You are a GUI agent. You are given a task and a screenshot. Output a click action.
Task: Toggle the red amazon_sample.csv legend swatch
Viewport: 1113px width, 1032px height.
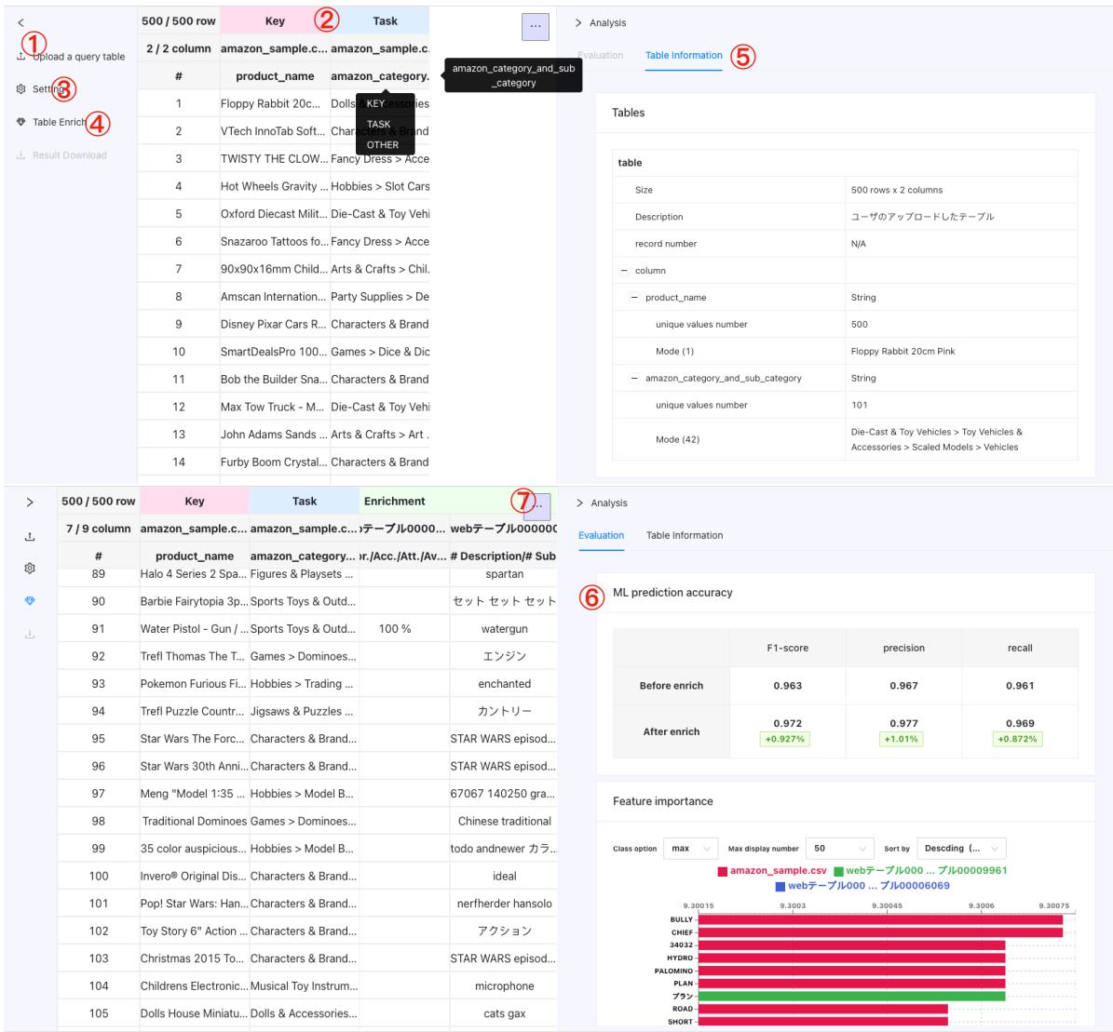pos(723,871)
